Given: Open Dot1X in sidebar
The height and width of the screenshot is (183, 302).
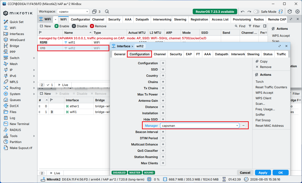Looking at the screenshot, I should point(14,106).
